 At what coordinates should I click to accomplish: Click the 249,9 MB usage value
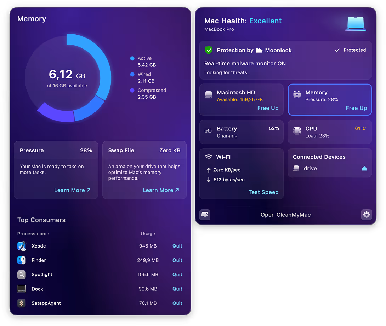pyautogui.click(x=148, y=260)
